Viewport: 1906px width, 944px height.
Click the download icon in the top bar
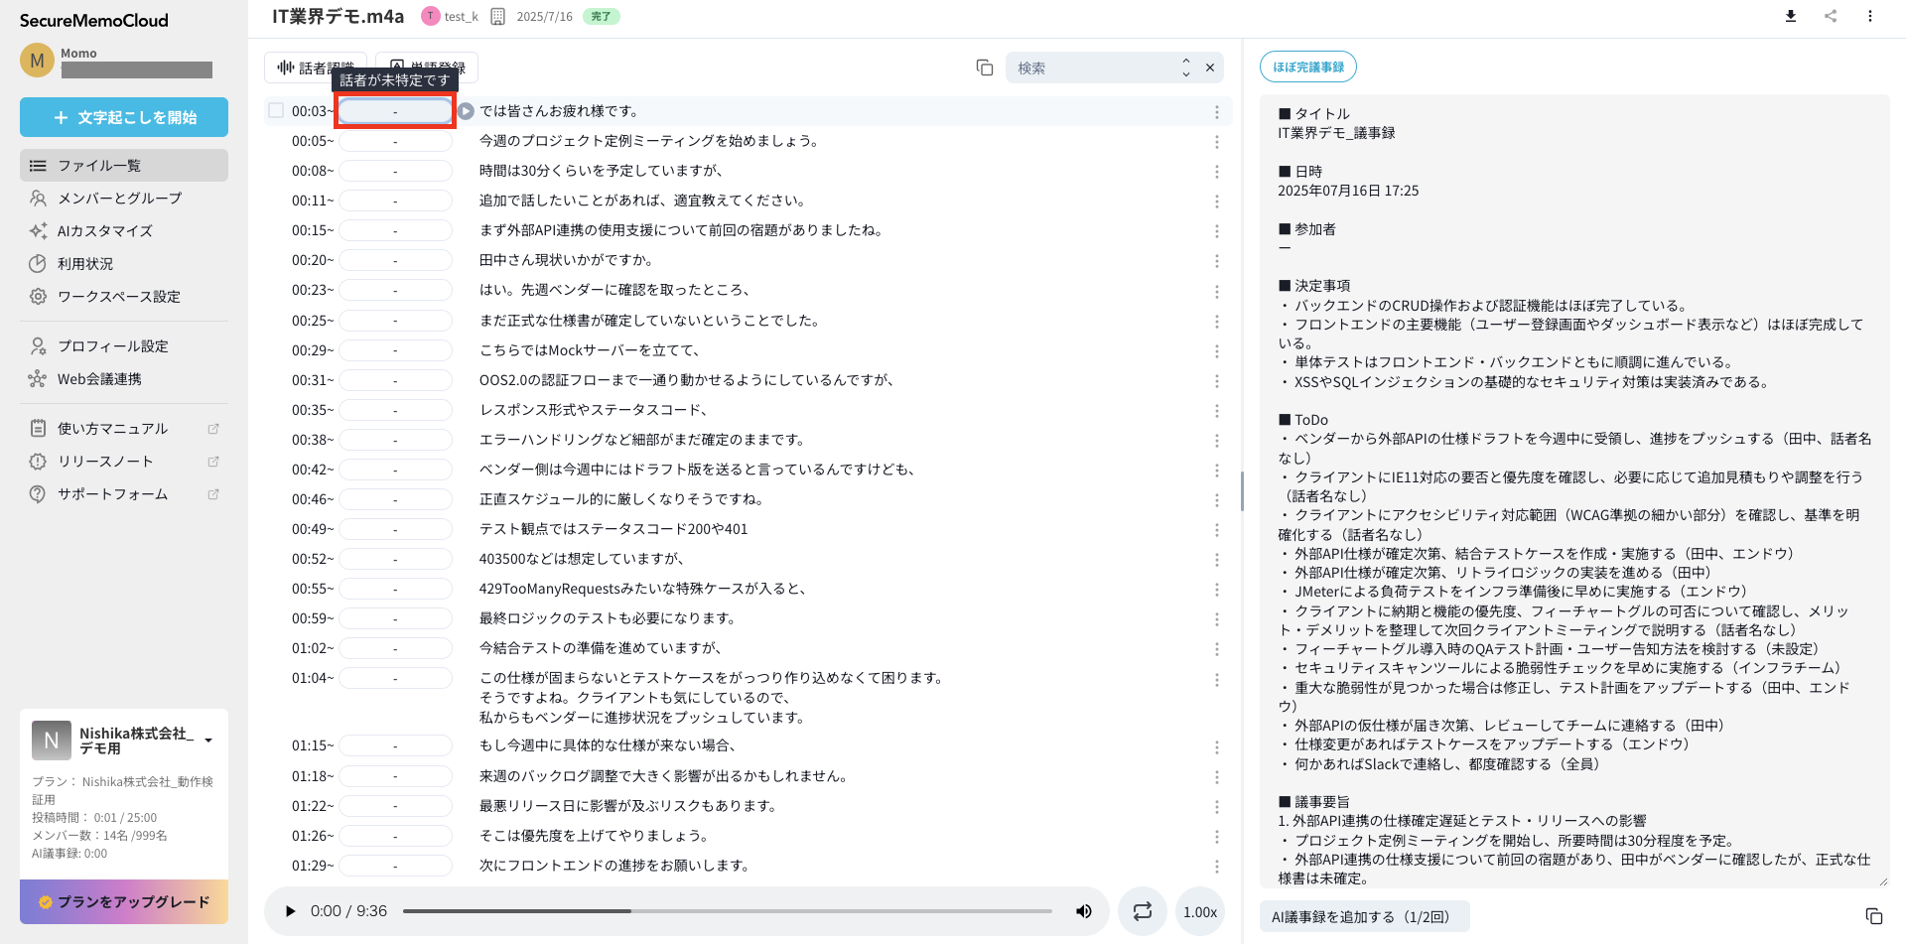click(x=1791, y=16)
